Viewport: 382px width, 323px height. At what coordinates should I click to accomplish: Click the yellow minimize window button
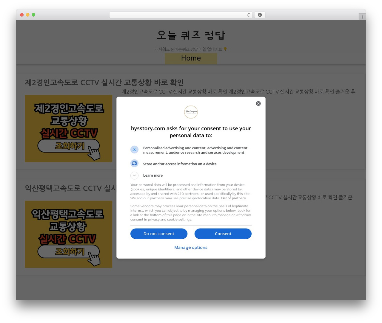click(x=27, y=15)
